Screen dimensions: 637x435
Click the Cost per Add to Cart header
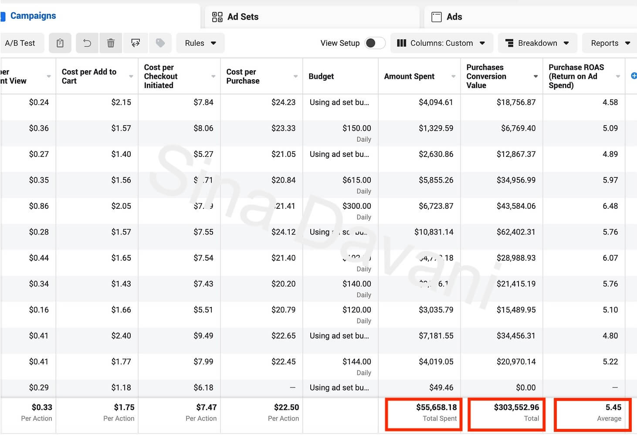89,76
